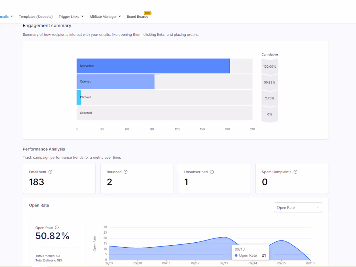Open the Open Rate metric dropdown
Viewport: 356px width, 267px height.
pos(297,207)
